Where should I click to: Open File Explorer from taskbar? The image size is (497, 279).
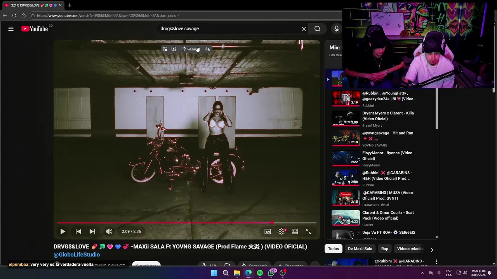coord(237,273)
